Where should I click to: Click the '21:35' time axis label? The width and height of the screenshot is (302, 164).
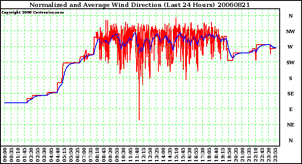249,155
